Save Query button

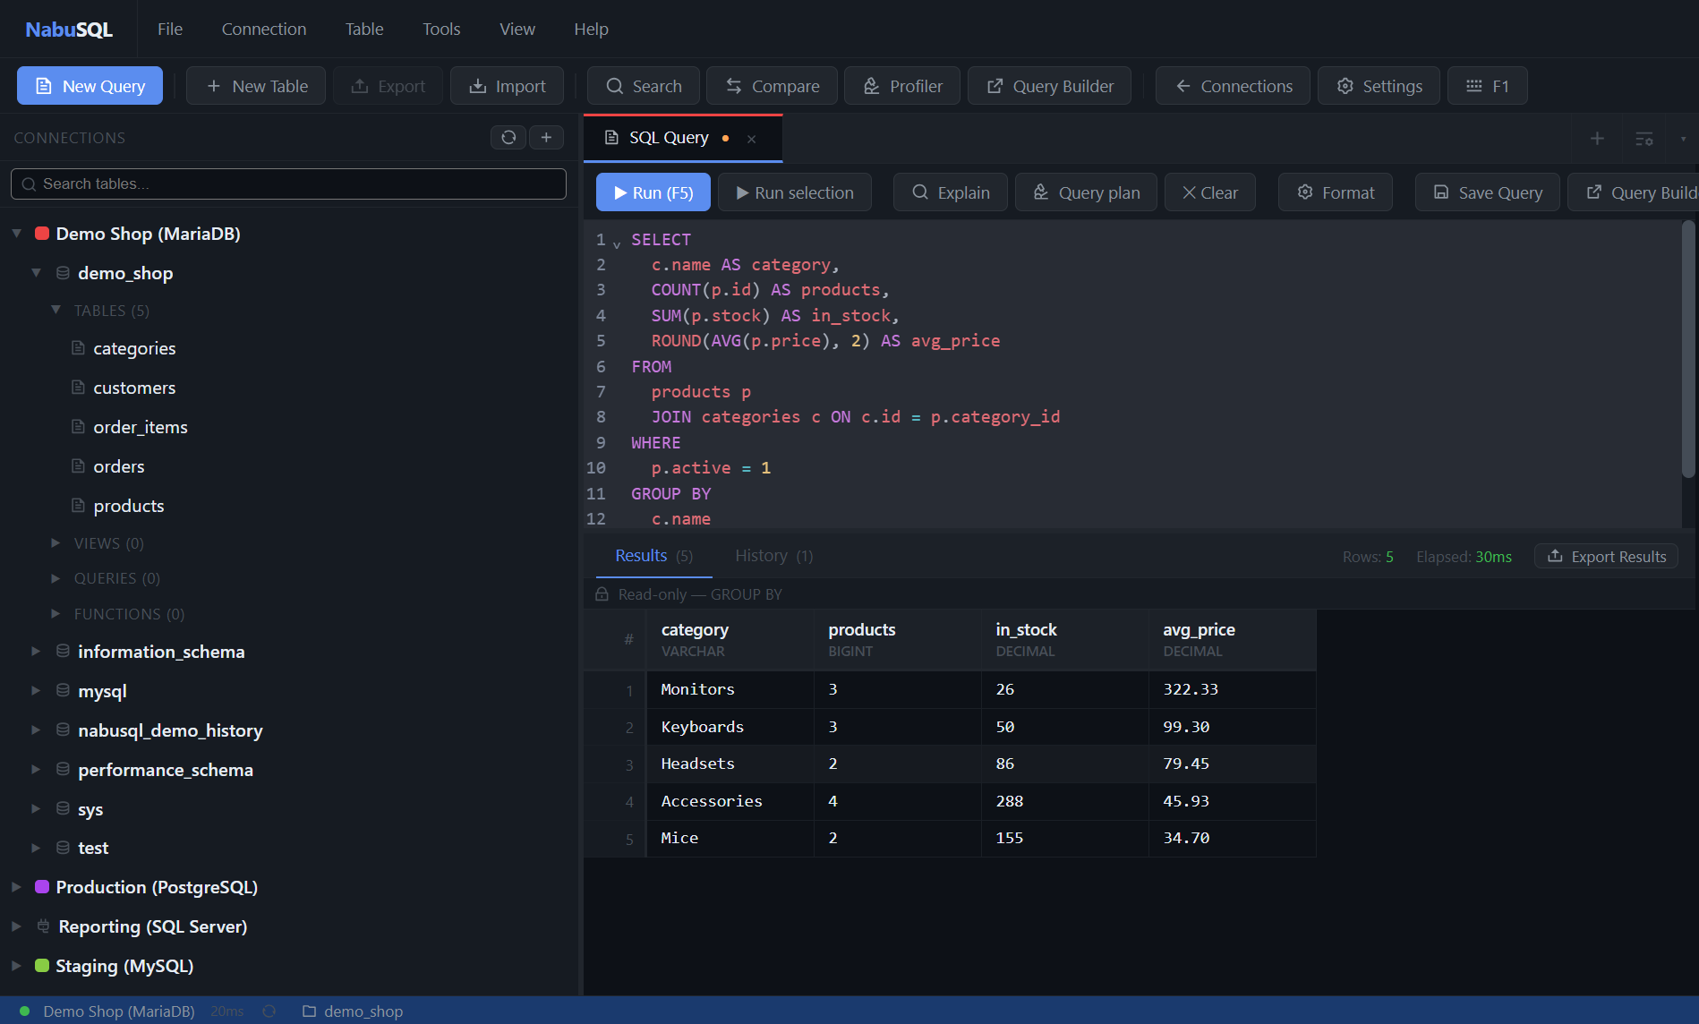[x=1488, y=192]
